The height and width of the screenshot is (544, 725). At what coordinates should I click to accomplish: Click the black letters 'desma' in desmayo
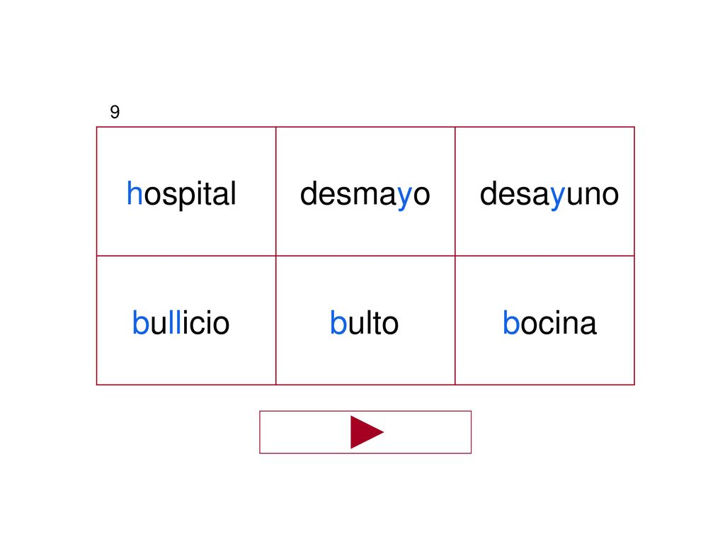click(x=348, y=194)
